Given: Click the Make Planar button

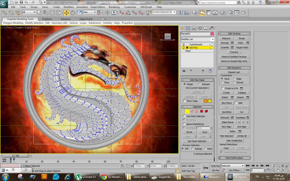Looking at the screenshot, I should pyautogui.click(x=228, y=122).
